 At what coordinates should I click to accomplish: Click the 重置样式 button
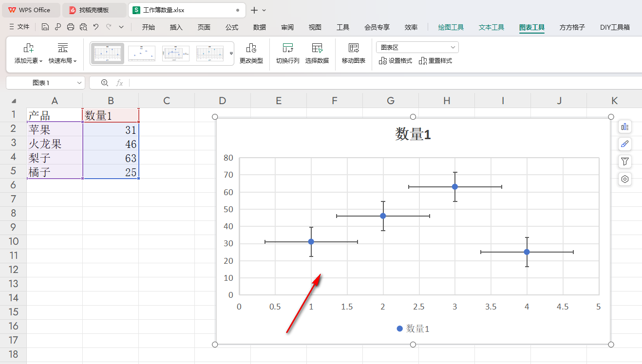pyautogui.click(x=435, y=61)
